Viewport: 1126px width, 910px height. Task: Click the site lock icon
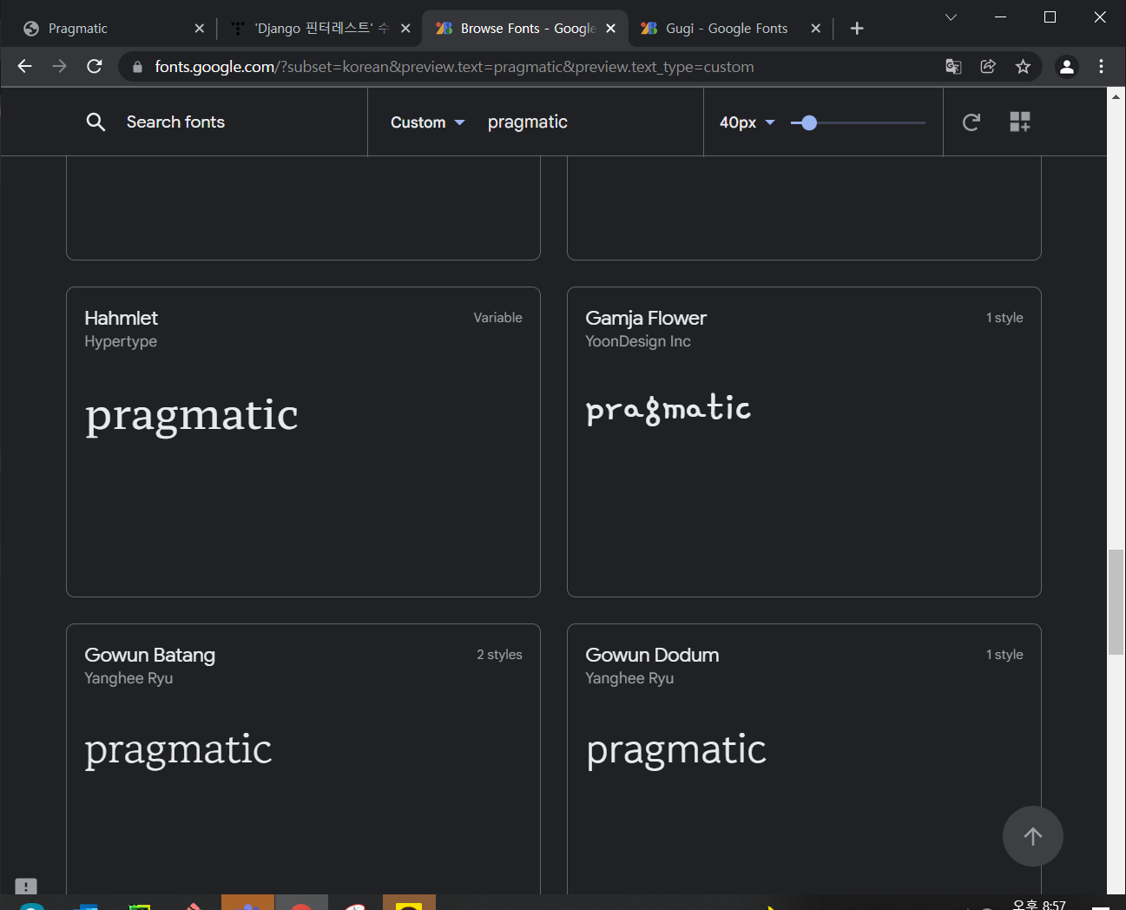(x=137, y=67)
